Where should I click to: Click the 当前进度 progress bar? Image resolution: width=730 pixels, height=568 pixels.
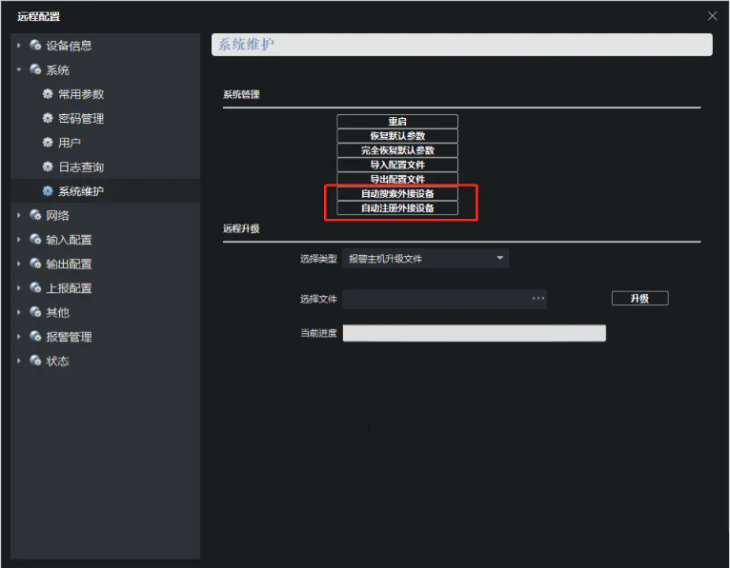point(474,333)
